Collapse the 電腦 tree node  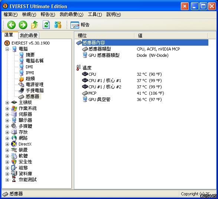7,49
